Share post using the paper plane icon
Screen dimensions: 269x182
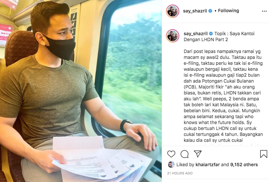(198, 154)
